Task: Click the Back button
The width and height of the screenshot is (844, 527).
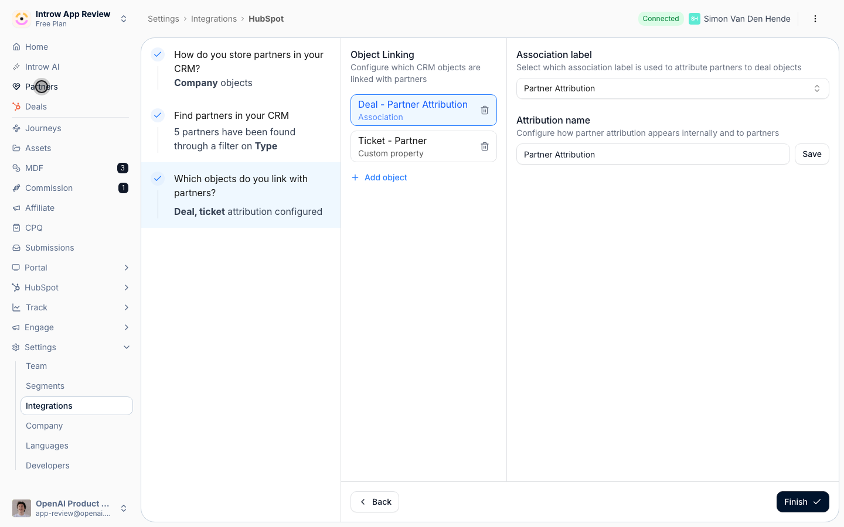Action: [x=375, y=502]
